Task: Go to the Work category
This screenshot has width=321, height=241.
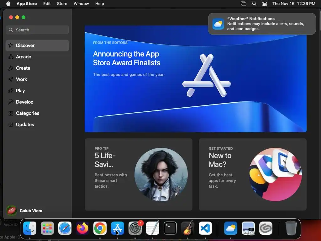Action: [37, 79]
